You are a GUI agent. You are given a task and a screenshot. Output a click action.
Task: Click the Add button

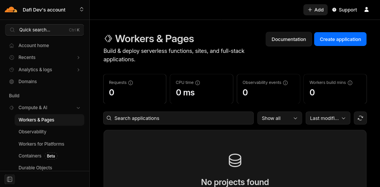tap(316, 10)
